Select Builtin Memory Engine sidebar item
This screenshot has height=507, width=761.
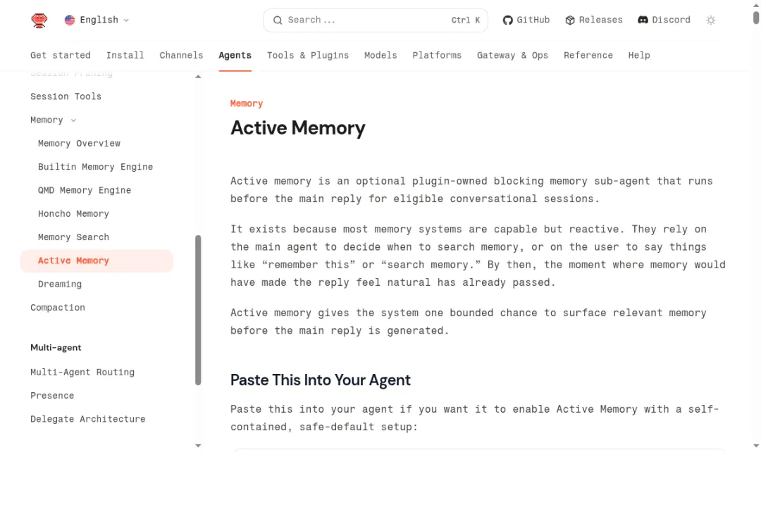point(95,167)
